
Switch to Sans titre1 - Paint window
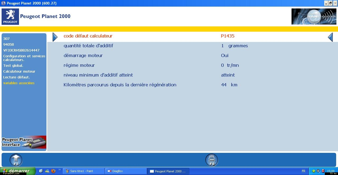point(83,171)
